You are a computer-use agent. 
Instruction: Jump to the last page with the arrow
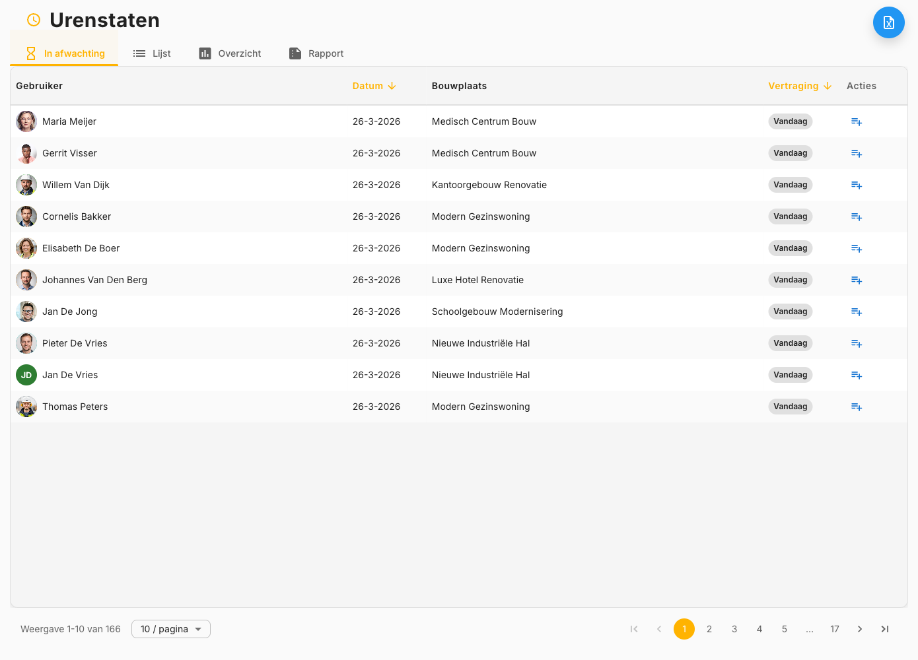[885, 629]
